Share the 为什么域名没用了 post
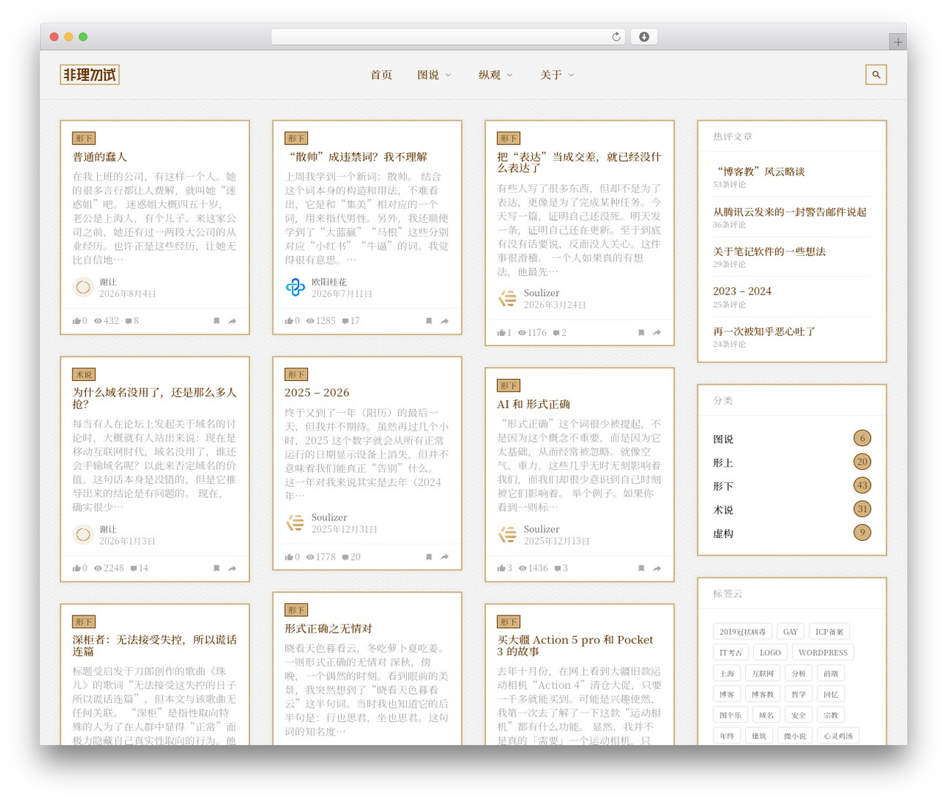Viewport: 947px width, 802px height. pos(232,568)
